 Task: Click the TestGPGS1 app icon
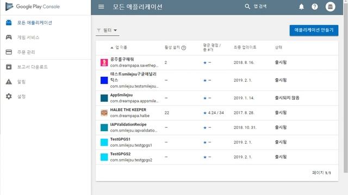point(104,142)
